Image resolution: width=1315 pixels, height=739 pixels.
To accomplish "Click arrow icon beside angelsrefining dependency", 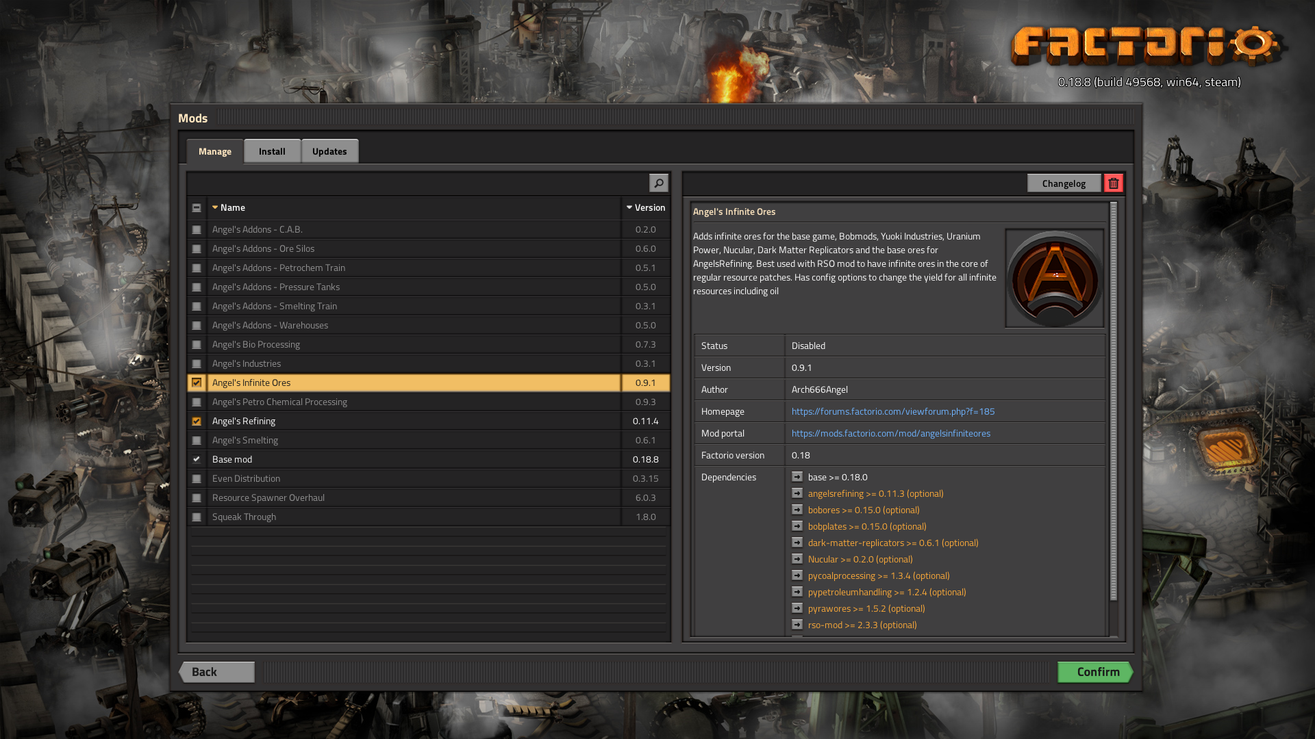I will point(797,493).
